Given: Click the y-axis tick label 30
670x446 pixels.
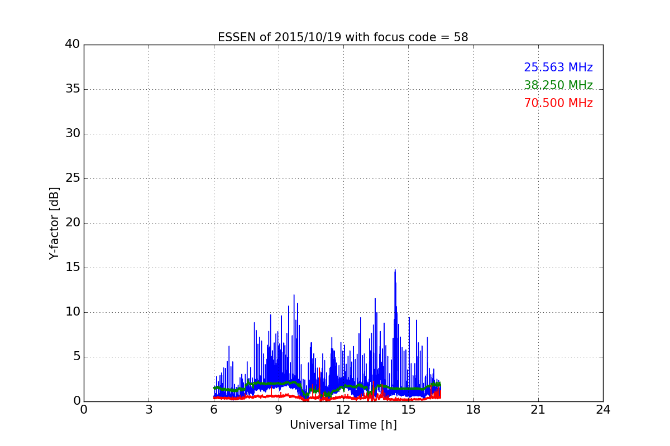Looking at the screenshot, I should 73,134.
